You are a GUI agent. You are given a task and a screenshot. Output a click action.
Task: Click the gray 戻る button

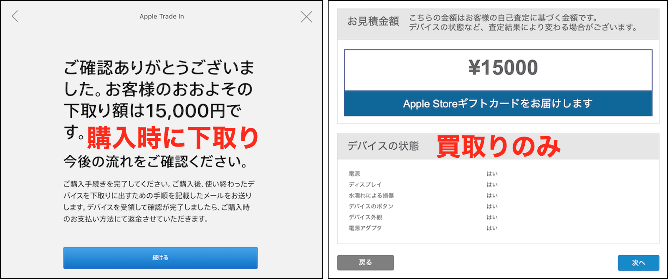pyautogui.click(x=365, y=262)
